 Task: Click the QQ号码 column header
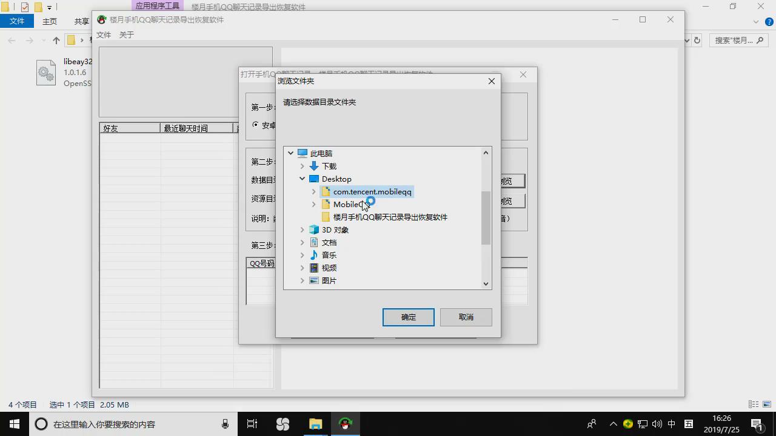tap(262, 263)
